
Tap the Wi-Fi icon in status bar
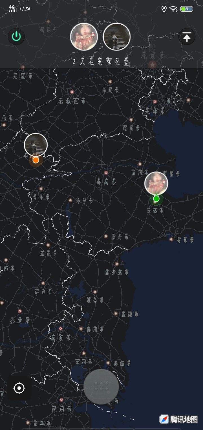[173, 9]
